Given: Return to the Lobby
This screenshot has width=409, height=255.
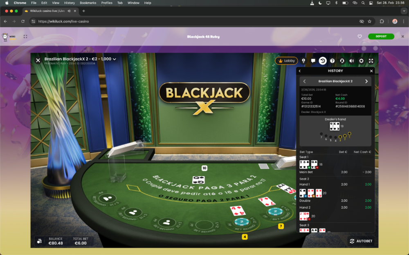Looking at the screenshot, I should click(286, 61).
